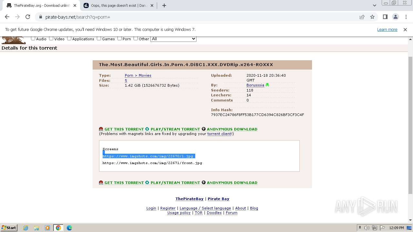Close the 'Oops, this page doesn't exist' tab

(152, 5)
